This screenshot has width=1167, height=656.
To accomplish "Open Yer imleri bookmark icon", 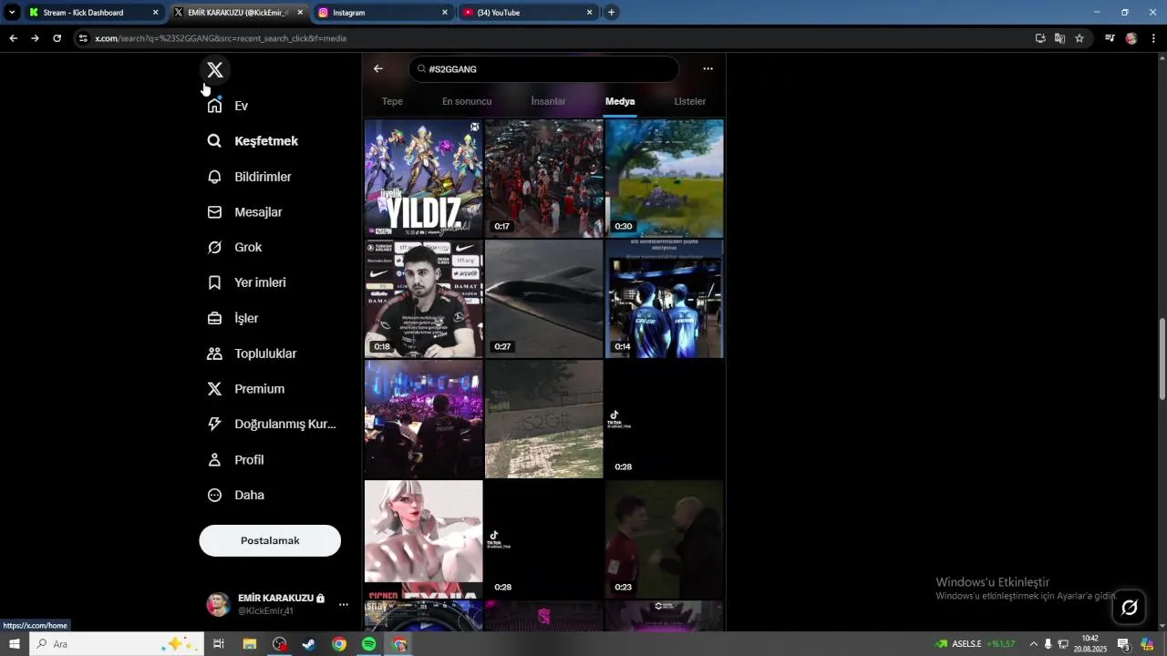I will (214, 282).
